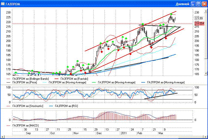Click date label '29' on the time axis

(x=96, y=129)
